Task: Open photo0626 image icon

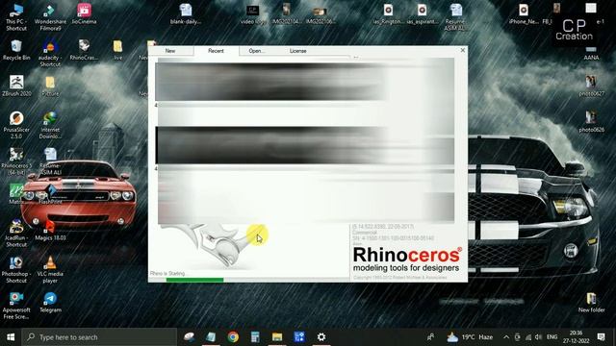Action: [x=591, y=122]
